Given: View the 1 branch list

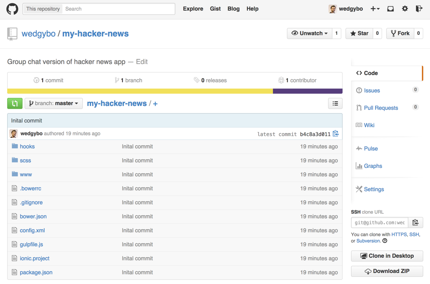Looking at the screenshot, I should [128, 80].
